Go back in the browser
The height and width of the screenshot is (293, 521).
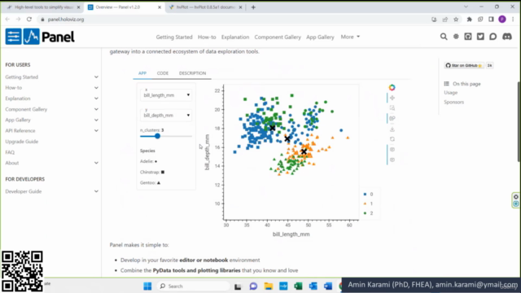coord(7,20)
